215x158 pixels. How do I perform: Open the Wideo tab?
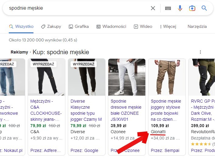click(x=143, y=26)
